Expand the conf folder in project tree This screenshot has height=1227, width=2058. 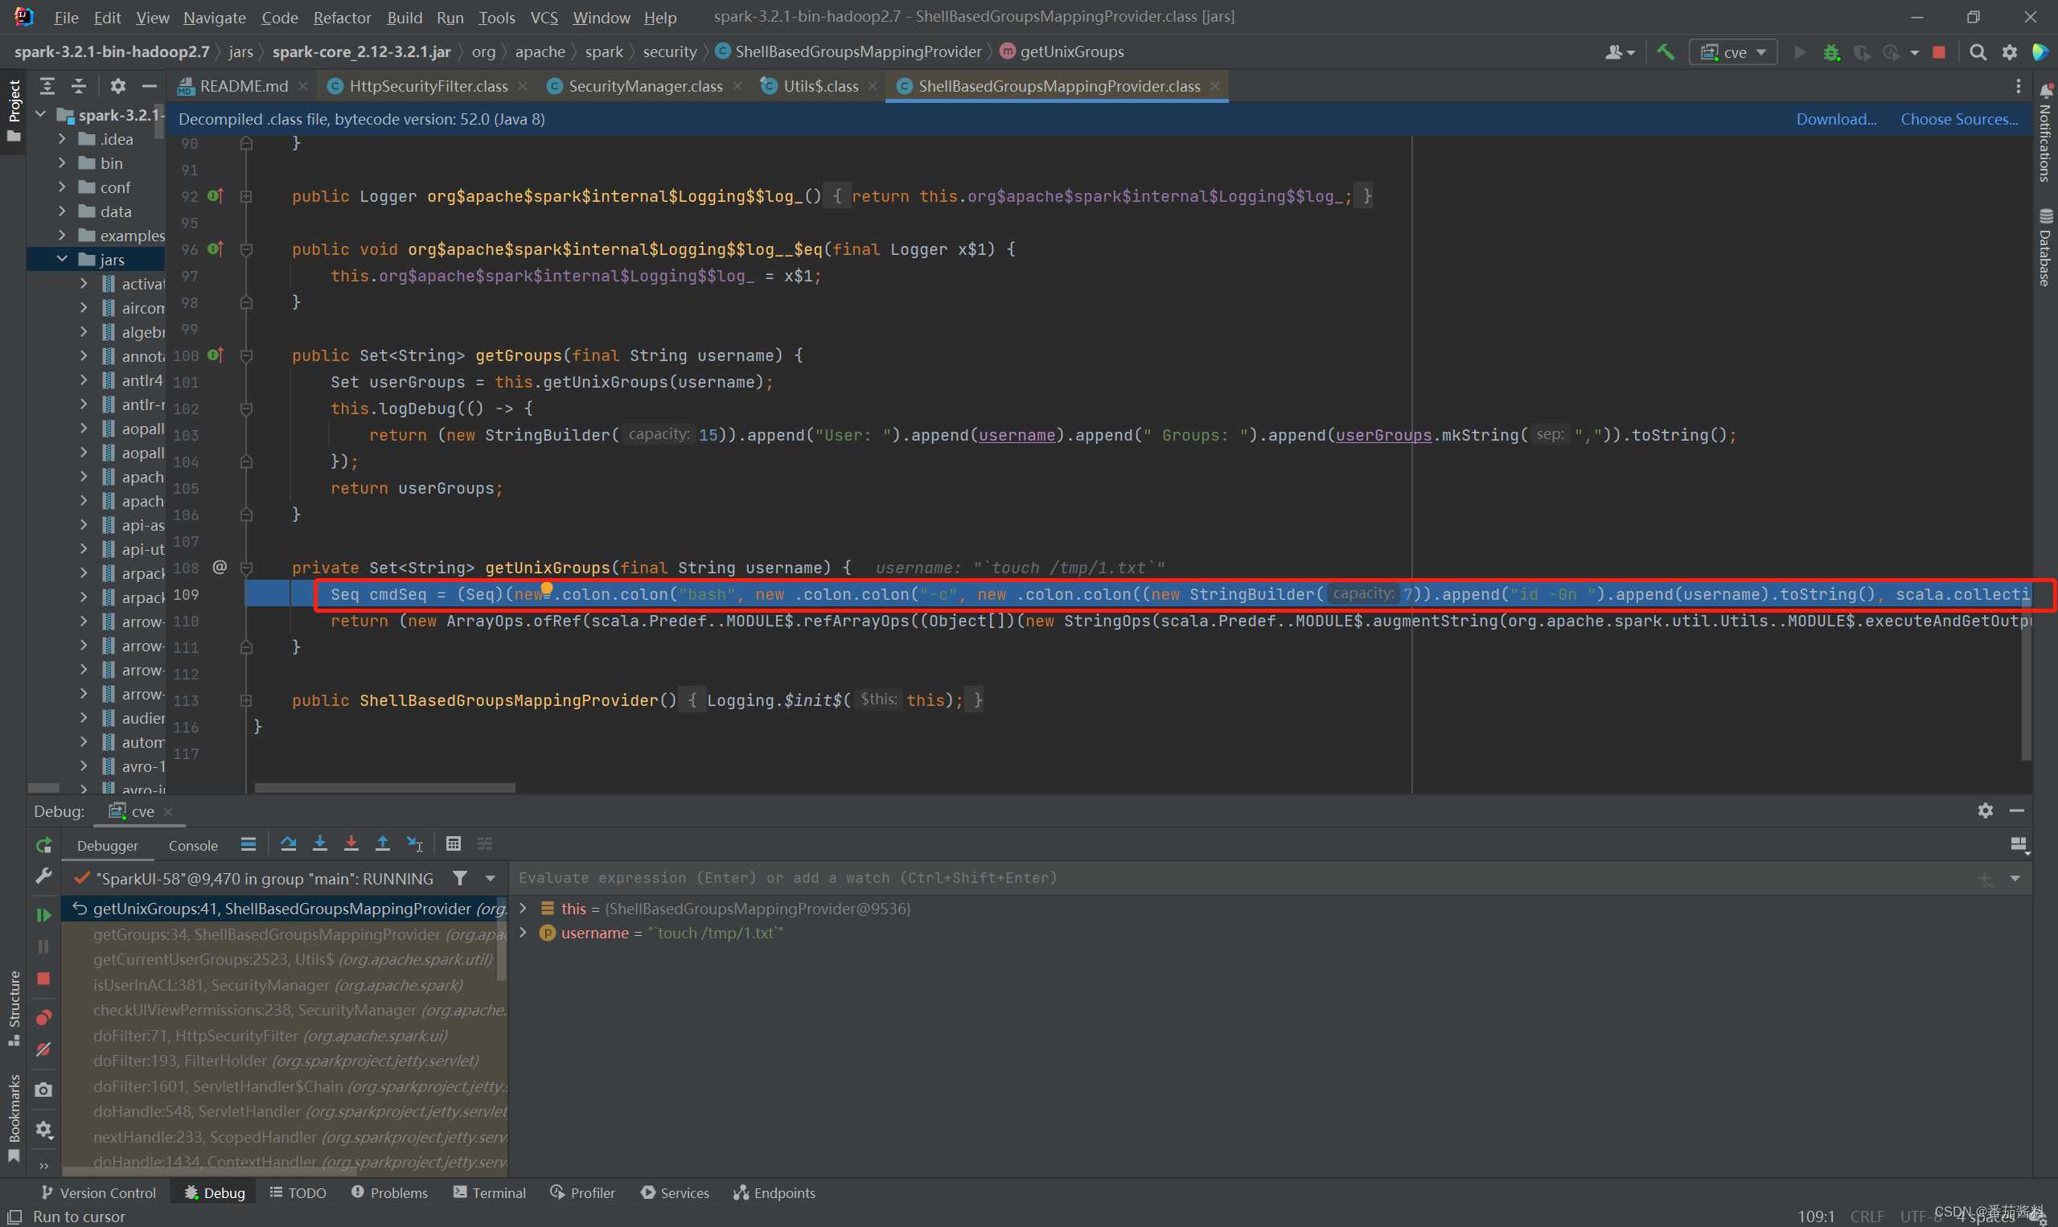(62, 187)
